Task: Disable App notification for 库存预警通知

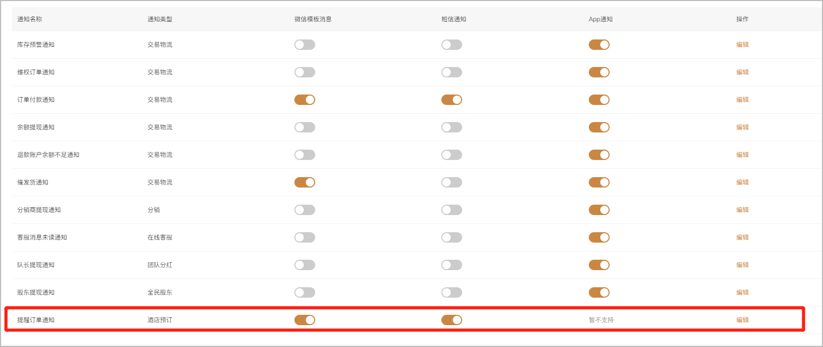Action: point(599,45)
